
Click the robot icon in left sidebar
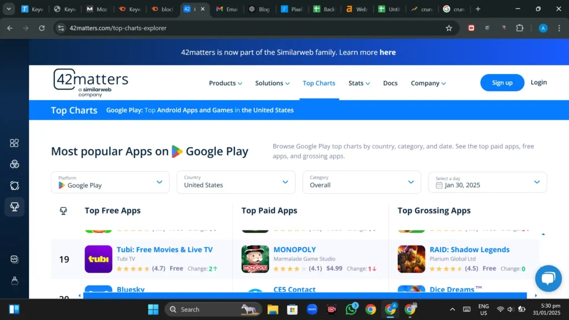(x=14, y=281)
